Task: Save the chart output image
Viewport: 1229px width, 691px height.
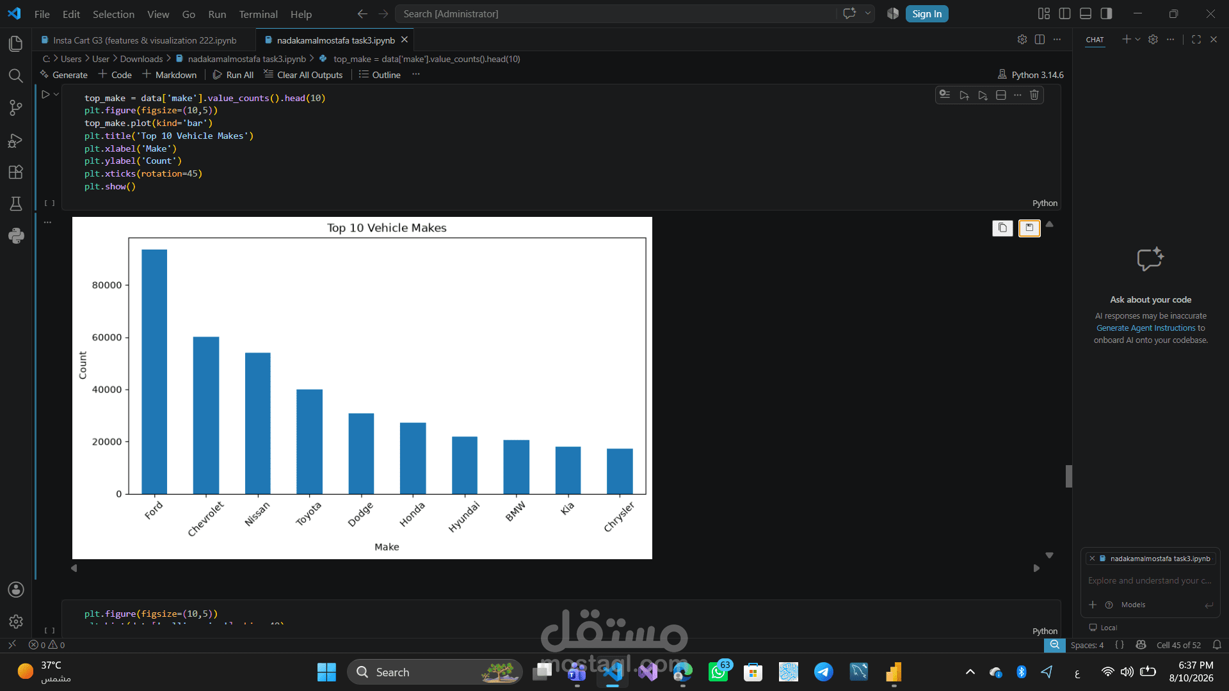Action: click(1029, 228)
